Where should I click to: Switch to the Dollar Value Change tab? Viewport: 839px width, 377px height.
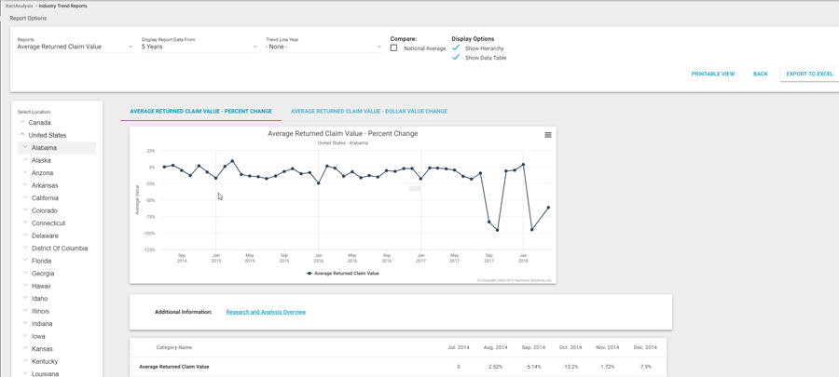tap(368, 112)
